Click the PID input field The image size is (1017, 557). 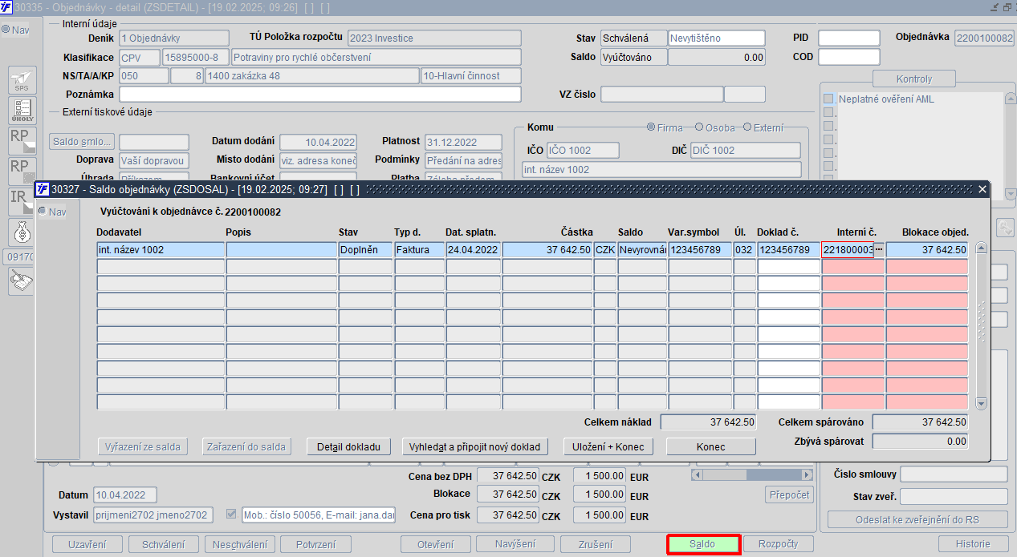[x=849, y=38]
